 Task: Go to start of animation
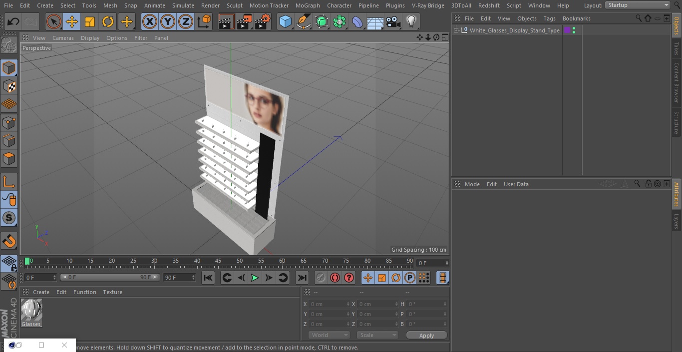208,278
